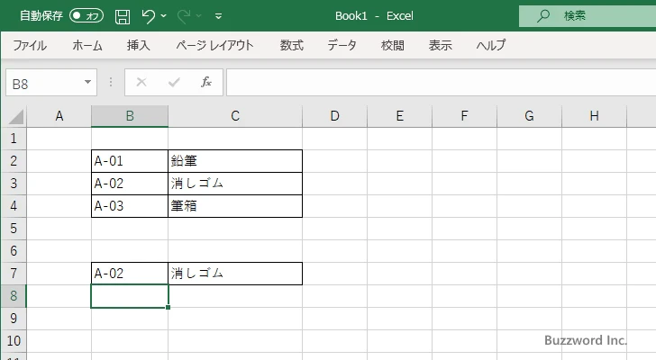Click 消しゴム cell in row 7
Image resolution: width=656 pixels, height=360 pixels.
pyautogui.click(x=235, y=274)
